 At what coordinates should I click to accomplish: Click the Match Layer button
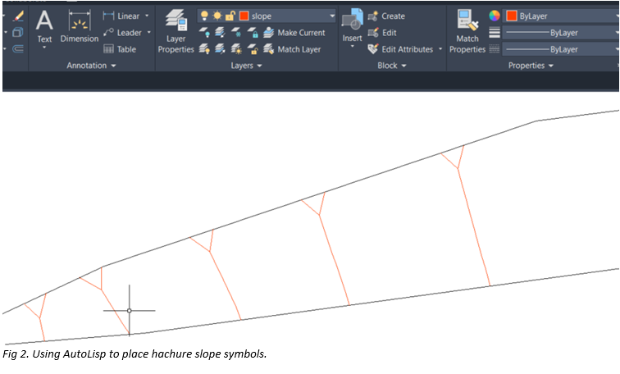coord(292,49)
